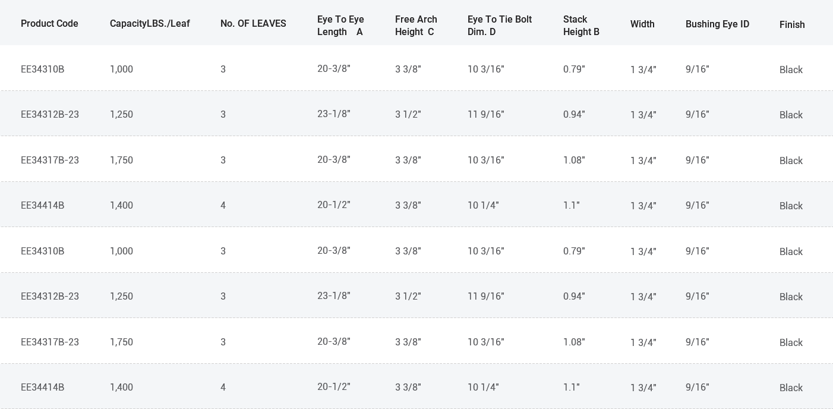Screen dimensions: 833x409
Task: Select Free Arch Height C column header
Action: pyautogui.click(x=416, y=26)
